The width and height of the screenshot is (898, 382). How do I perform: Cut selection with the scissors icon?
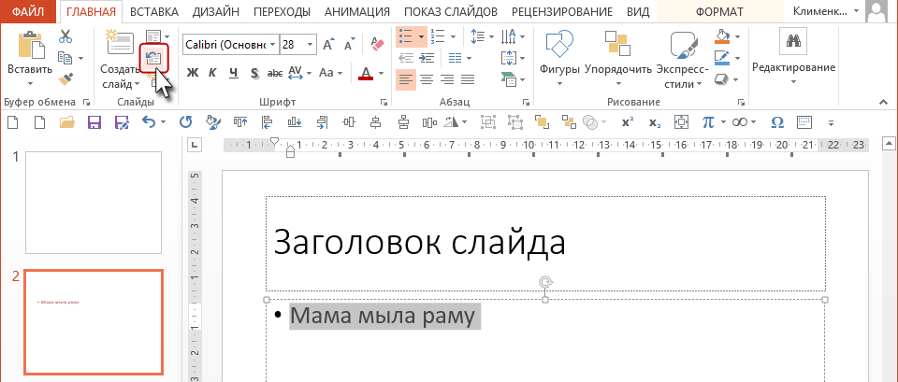65,36
